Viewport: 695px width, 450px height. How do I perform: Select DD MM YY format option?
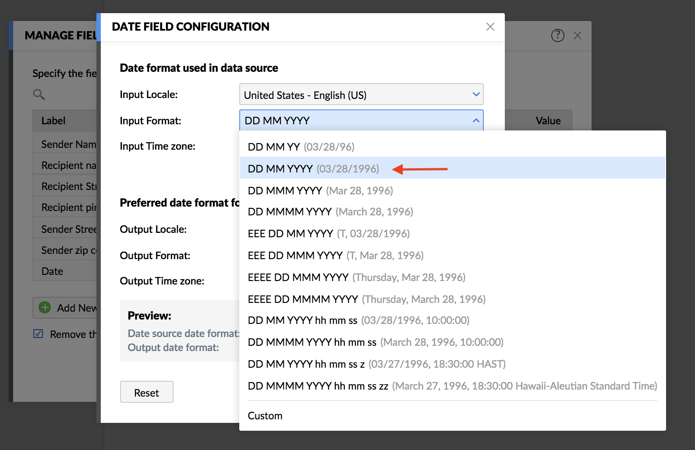(x=301, y=147)
